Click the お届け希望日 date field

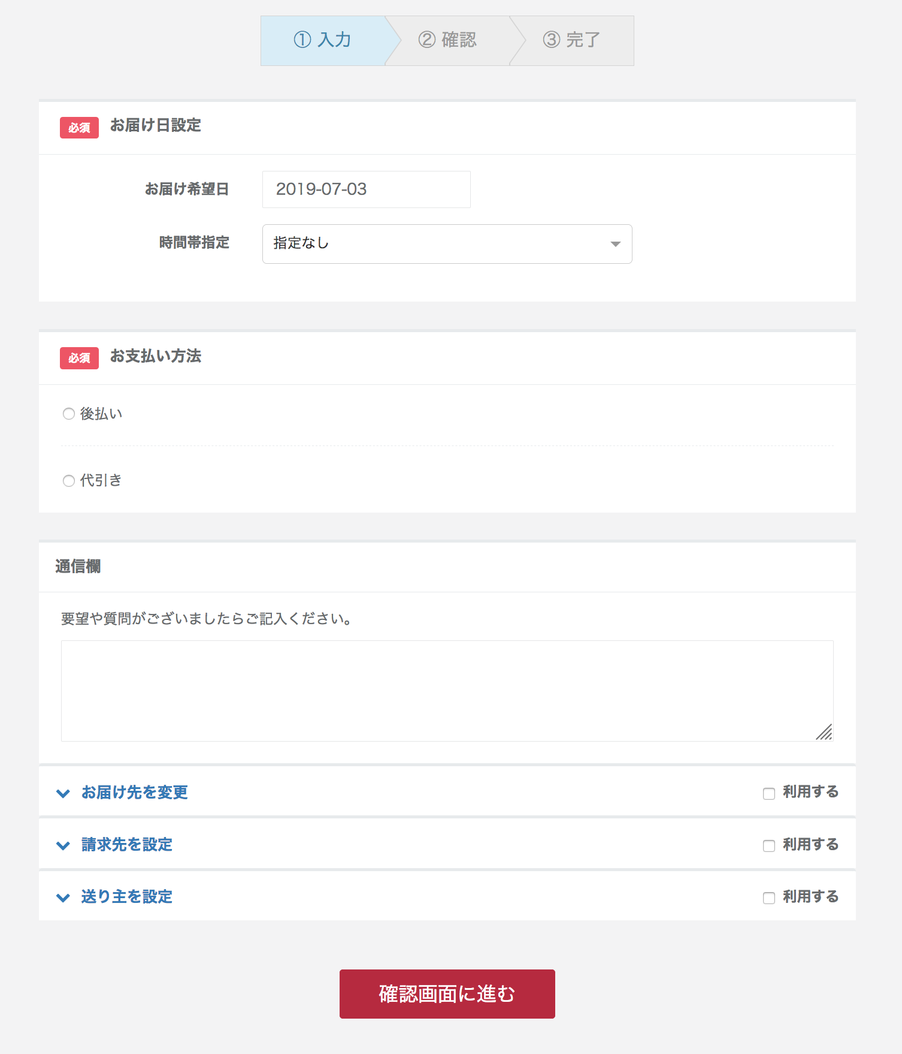(x=366, y=189)
